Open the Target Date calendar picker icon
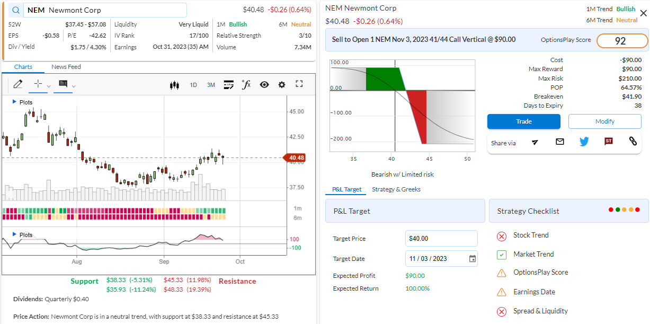650x324 pixels. tap(473, 259)
